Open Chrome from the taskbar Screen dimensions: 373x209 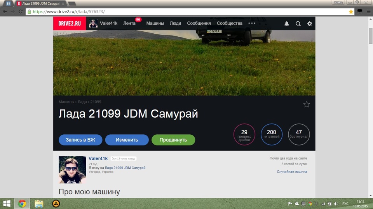point(22,204)
